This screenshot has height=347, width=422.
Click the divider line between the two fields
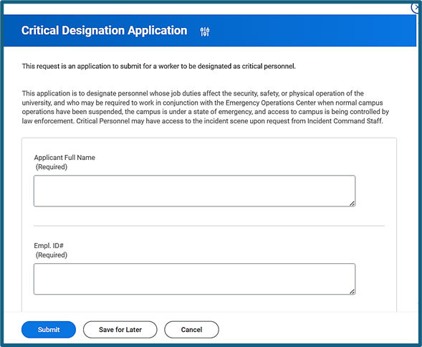click(209, 226)
